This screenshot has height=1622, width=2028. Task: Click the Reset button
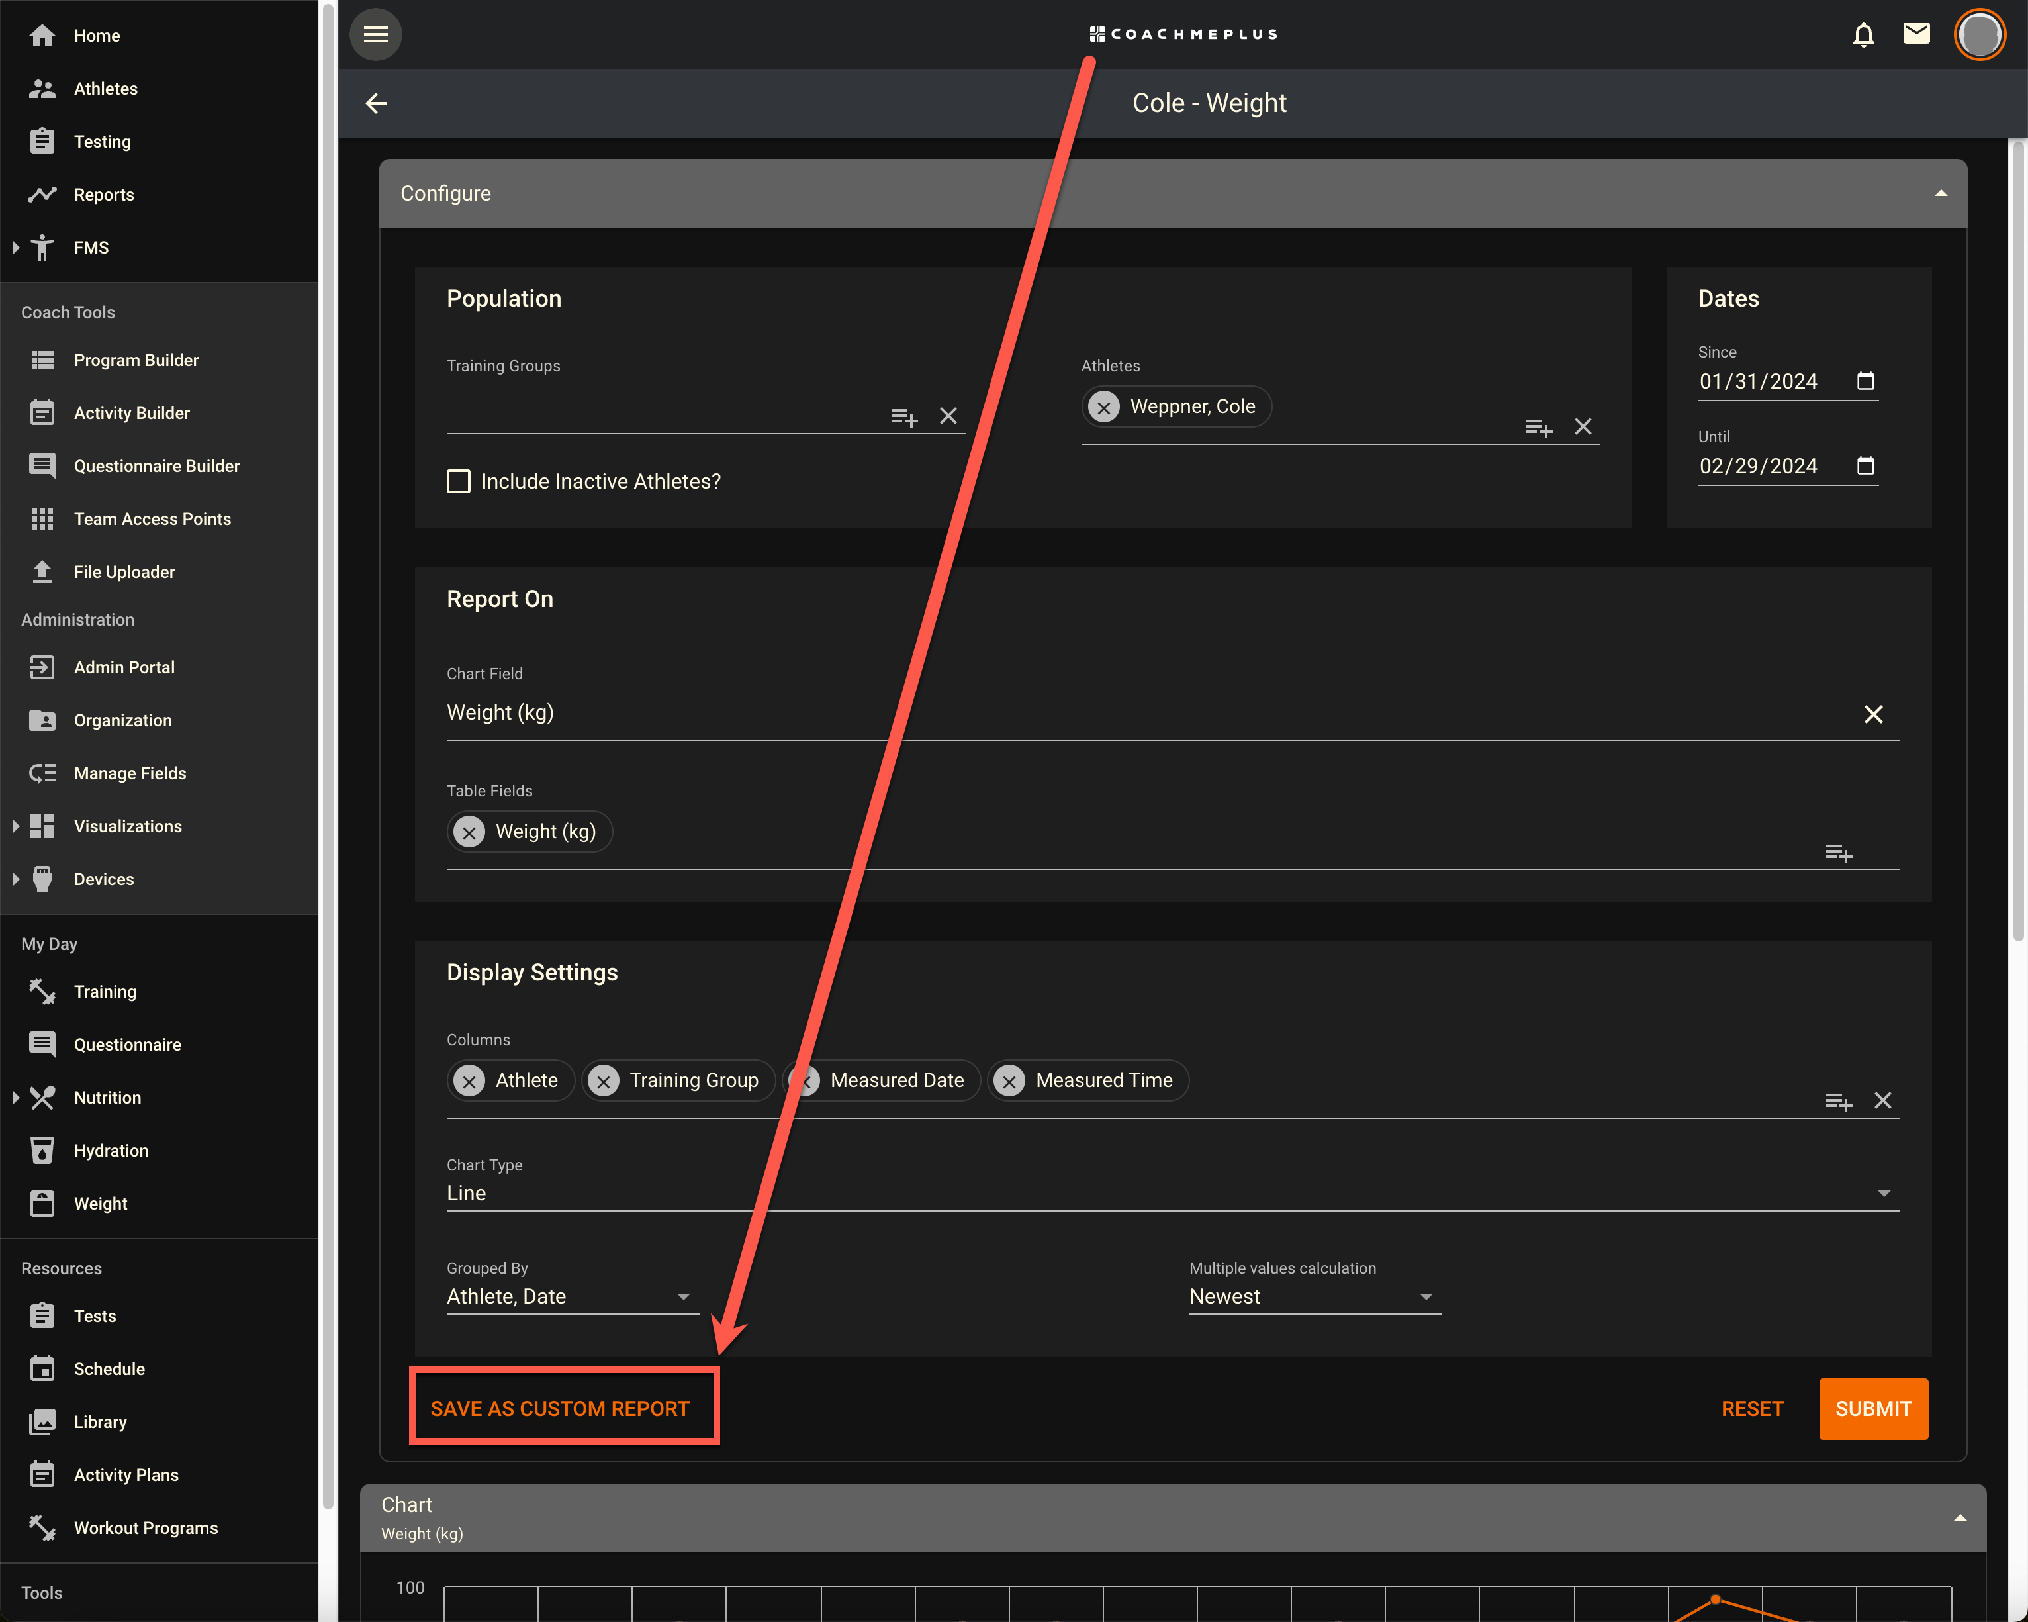pos(1751,1408)
